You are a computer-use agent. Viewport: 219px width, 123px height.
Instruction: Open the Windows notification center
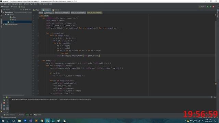215,121
